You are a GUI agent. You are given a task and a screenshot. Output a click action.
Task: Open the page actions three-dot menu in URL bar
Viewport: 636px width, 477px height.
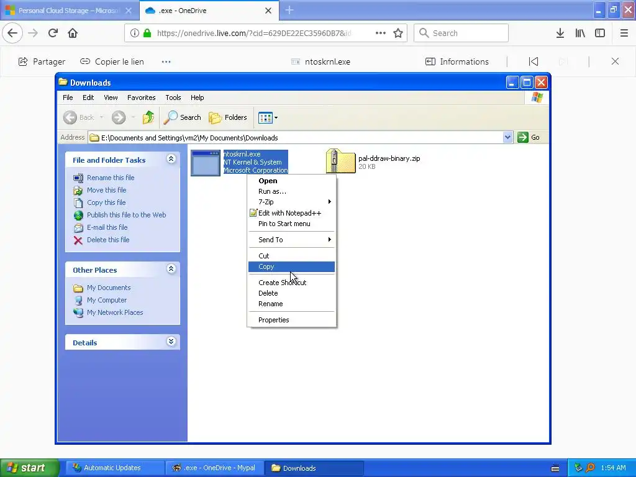point(381,33)
